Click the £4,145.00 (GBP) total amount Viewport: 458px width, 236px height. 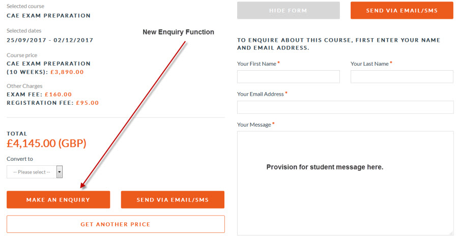click(46, 143)
